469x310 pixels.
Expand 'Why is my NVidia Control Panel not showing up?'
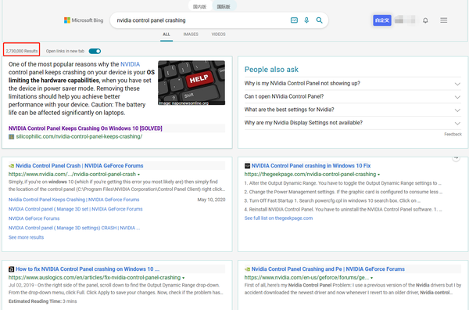pos(353,84)
